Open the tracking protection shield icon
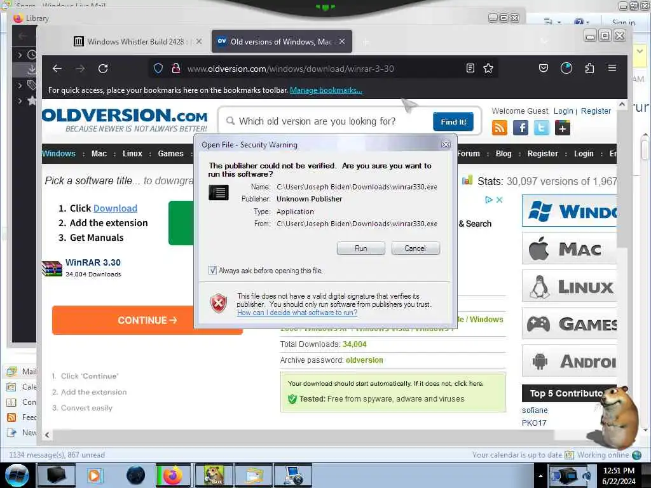651x488 pixels. point(158,69)
